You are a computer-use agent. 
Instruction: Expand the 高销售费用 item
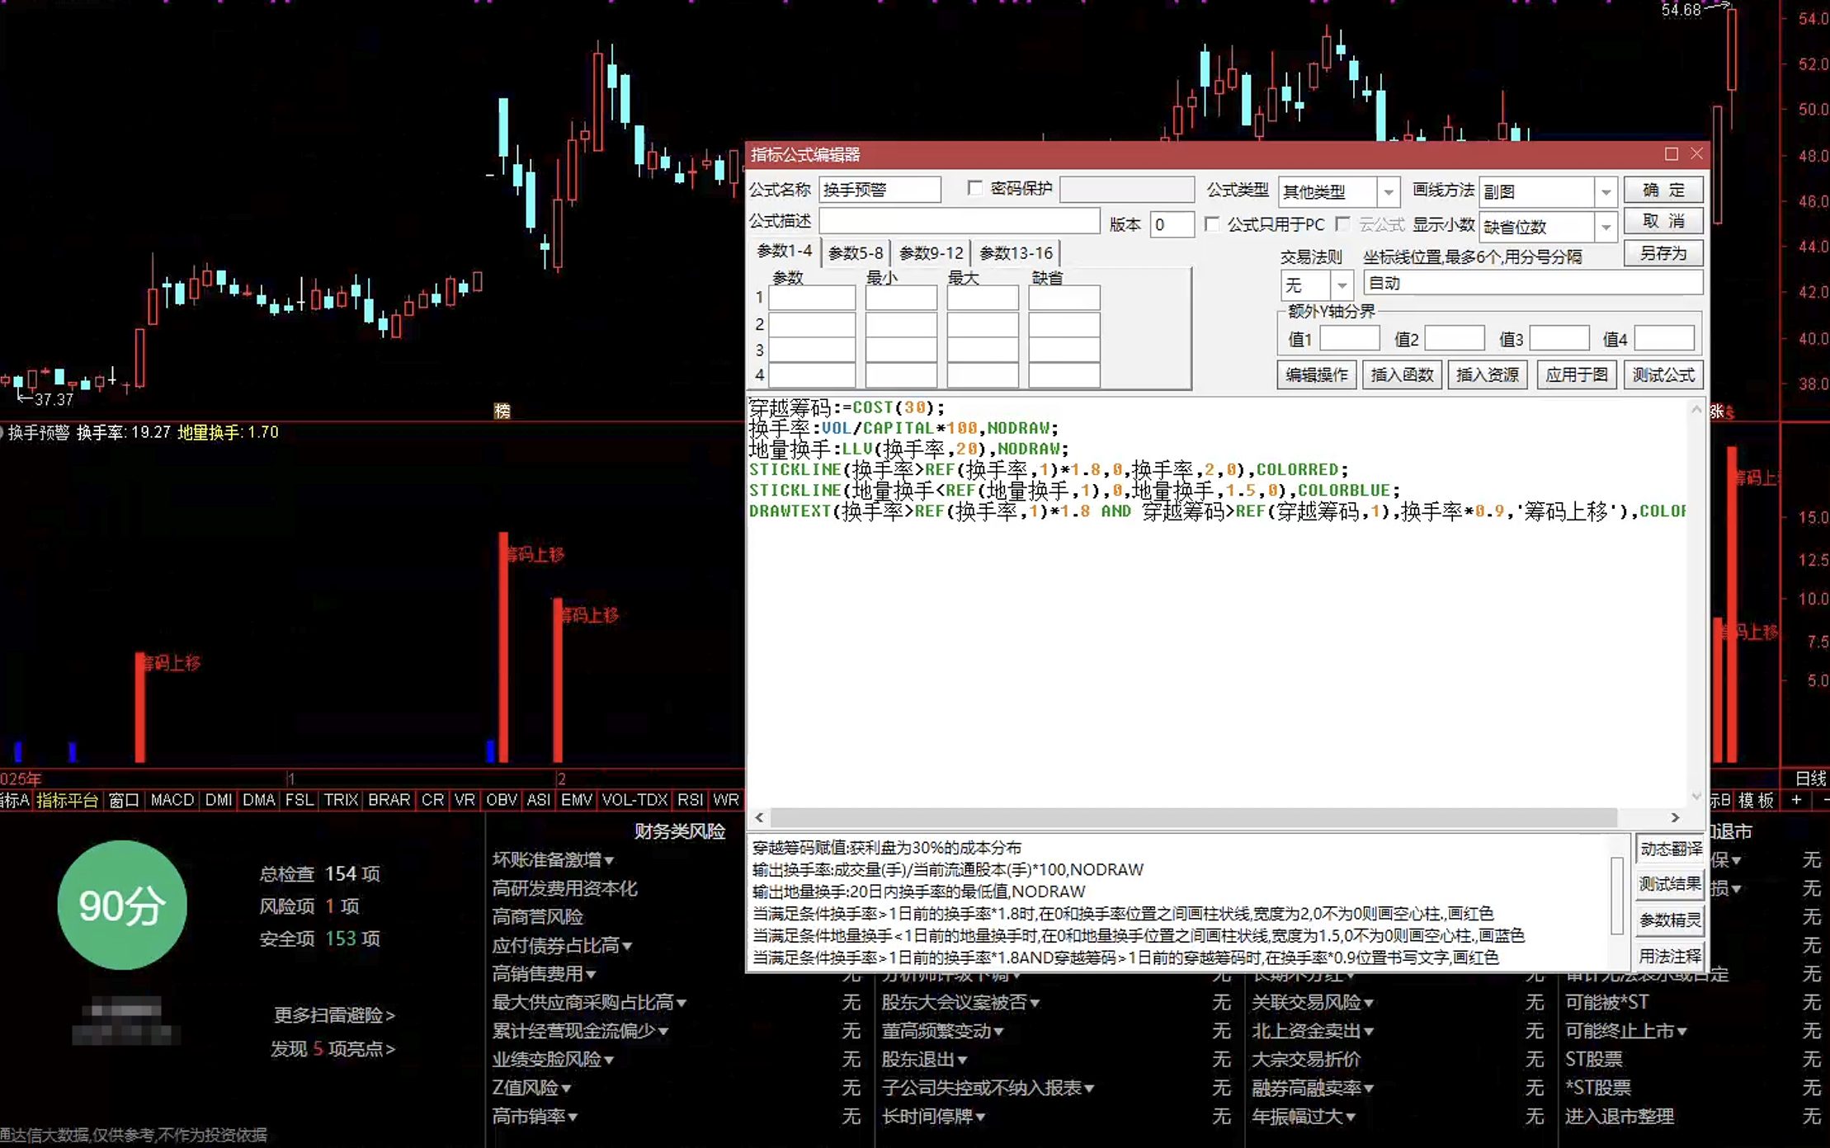544,974
